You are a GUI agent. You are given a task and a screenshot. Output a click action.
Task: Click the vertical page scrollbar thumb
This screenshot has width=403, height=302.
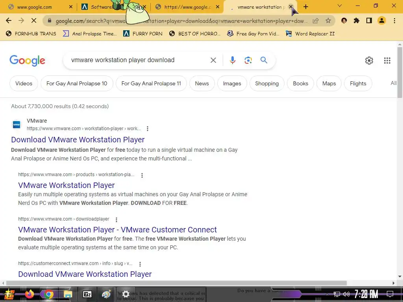coord(399,72)
